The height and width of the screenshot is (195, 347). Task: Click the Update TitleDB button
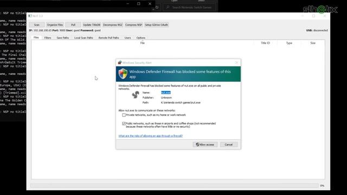click(x=92, y=25)
